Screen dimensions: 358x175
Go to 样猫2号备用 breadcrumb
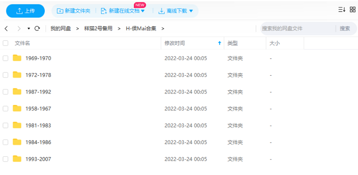click(x=98, y=29)
